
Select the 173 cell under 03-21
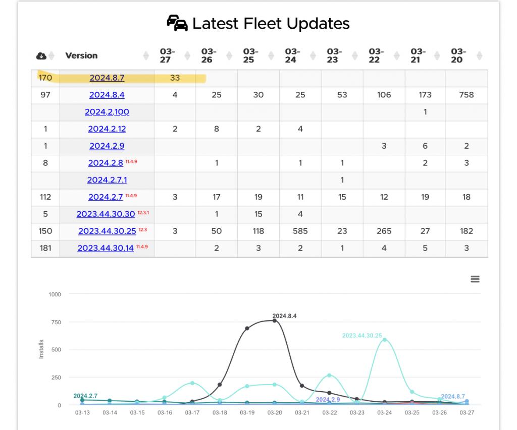click(x=425, y=95)
